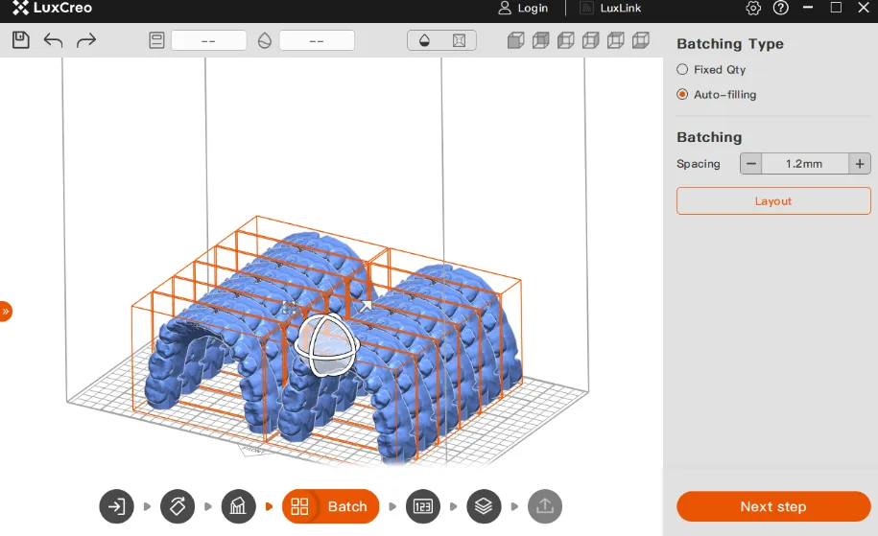Select the Batch workflow tab
878x536 pixels.
[331, 506]
